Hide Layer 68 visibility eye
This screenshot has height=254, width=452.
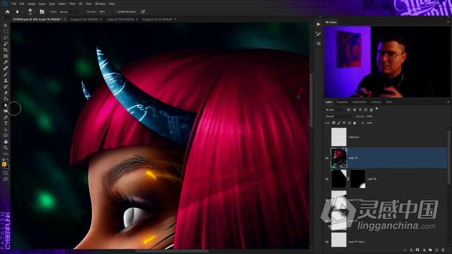pyautogui.click(x=327, y=179)
